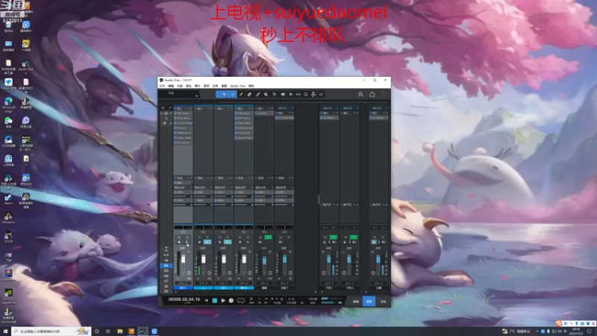Click channel 5 blue volume fader
Screen dimensions: 597x336
pos(264,261)
